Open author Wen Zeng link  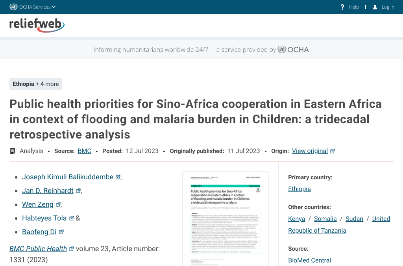point(38,204)
